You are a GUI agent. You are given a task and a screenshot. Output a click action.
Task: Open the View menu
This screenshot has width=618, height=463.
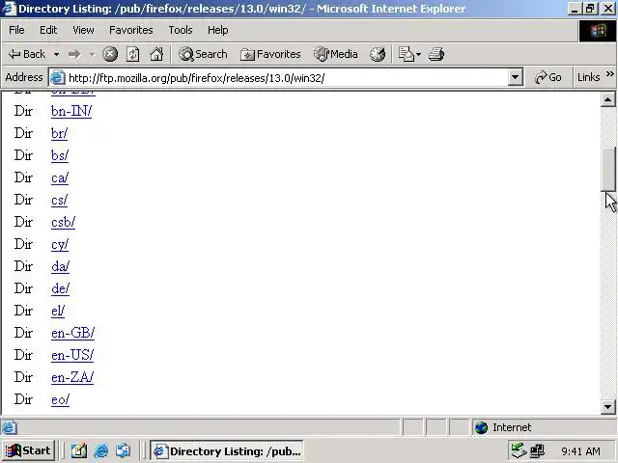click(x=83, y=30)
